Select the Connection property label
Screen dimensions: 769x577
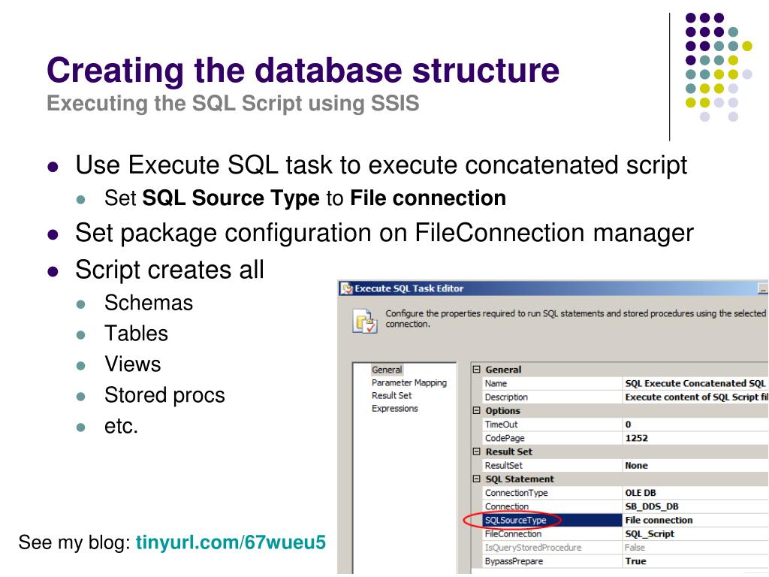(507, 506)
